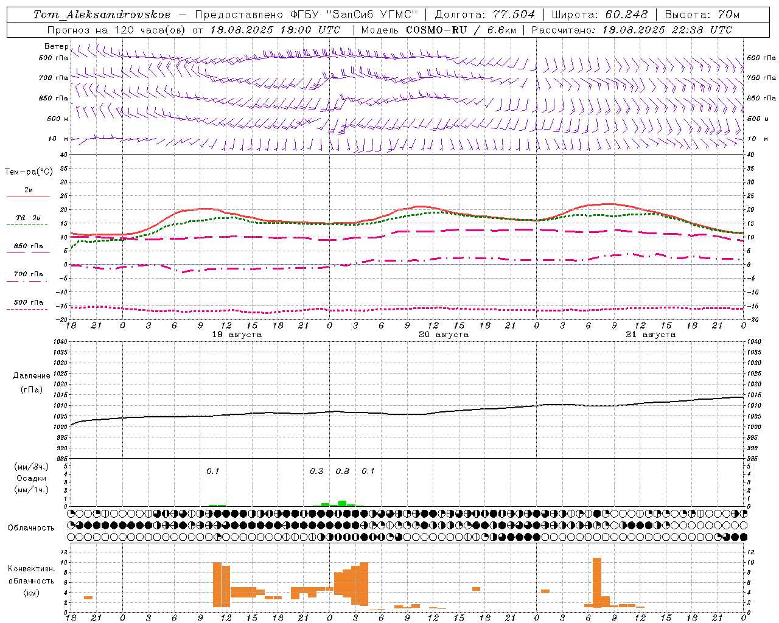Click the '0.8' precipitation value
Image resolution: width=779 pixels, height=623 pixels.
[343, 472]
